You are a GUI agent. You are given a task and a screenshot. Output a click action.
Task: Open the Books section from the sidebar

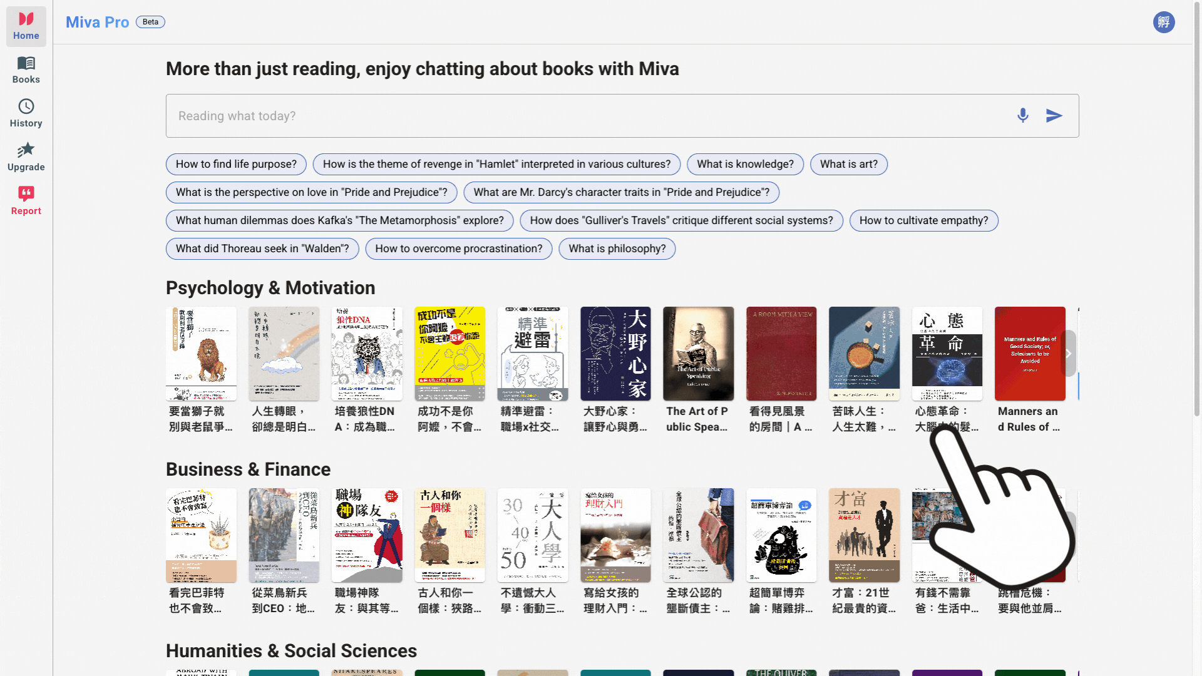(26, 63)
